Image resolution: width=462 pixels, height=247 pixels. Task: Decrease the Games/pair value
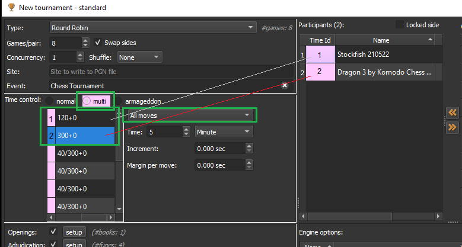pyautogui.click(x=85, y=46)
